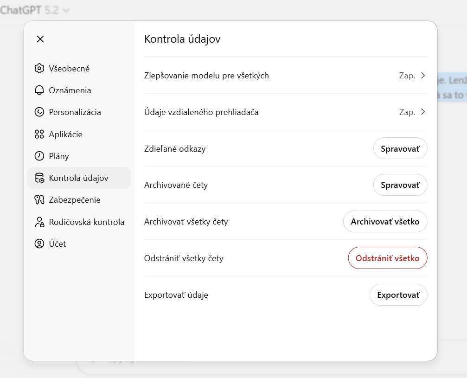This screenshot has height=378, width=467.
Task: Click the Rodičovská kontrola person-lock icon
Action: [x=39, y=222]
